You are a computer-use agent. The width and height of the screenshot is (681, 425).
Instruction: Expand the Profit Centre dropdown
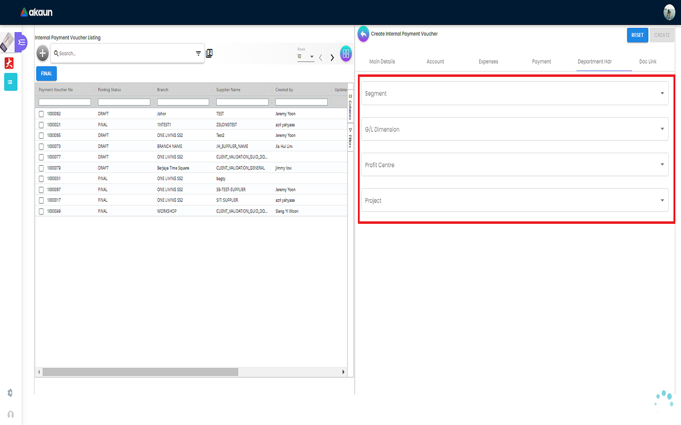(515, 165)
